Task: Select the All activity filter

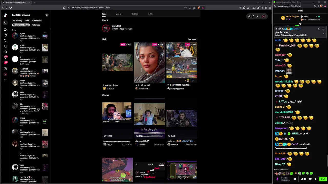Action: pyautogui.click(x=17, y=20)
